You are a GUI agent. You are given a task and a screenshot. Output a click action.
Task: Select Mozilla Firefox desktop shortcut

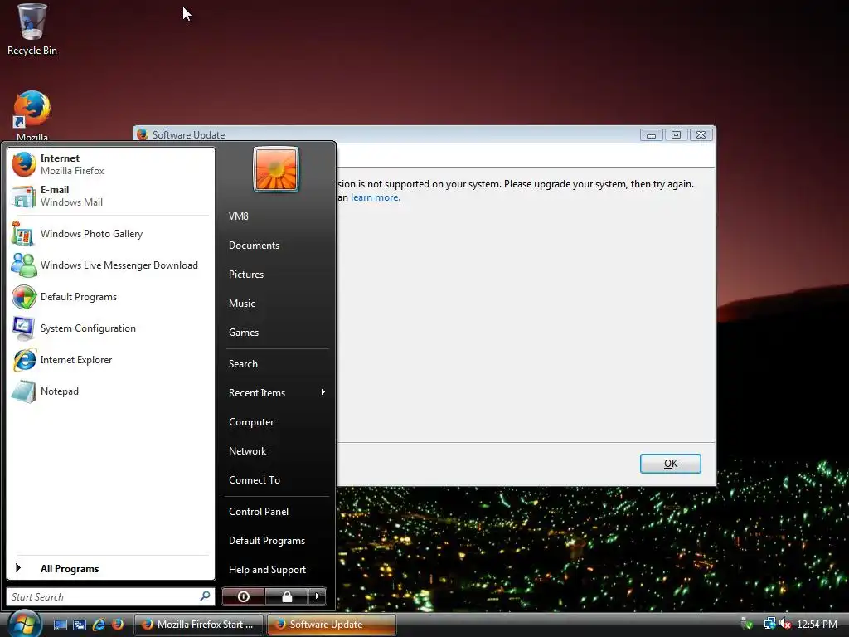tap(32, 115)
